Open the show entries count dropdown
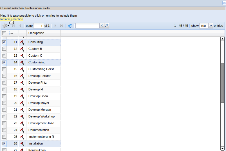Image resolution: width=226 pixels, height=151 pixels. click(211, 26)
